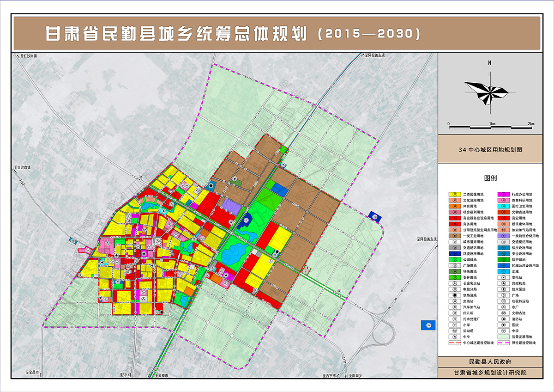Click the 文物古迹 legend symbol

pyautogui.click(x=504, y=313)
